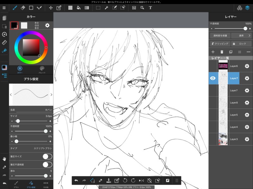The image size is (253, 189).
Task: Click save download icon in bottom toolbar
Action: (x=108, y=180)
